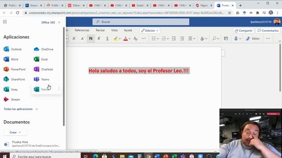Screen dimensions: 282x158
Task: Open SharePoint from the apps list
Action: point(14,79)
